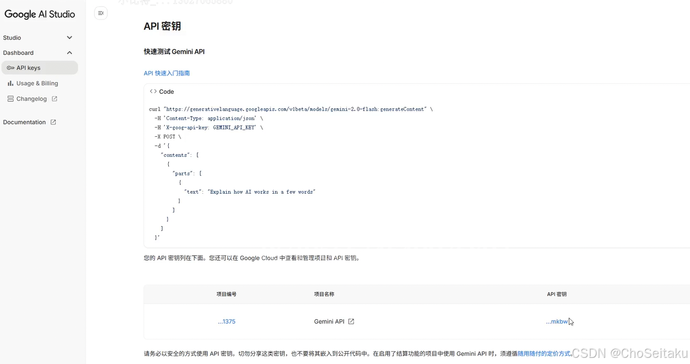Click the external link icon beside Documentation
690x364 pixels.
tap(53, 122)
